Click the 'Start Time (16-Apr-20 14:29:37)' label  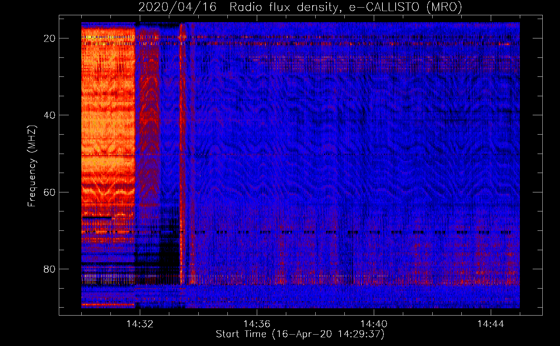click(x=300, y=334)
